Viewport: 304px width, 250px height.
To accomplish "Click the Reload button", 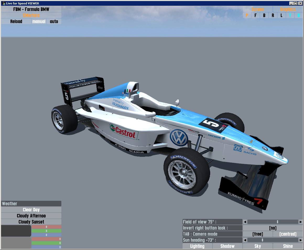I will pyautogui.click(x=16, y=21).
